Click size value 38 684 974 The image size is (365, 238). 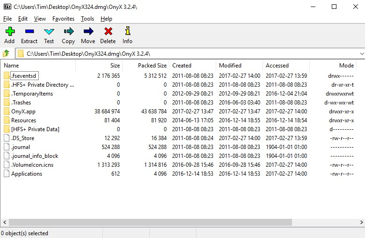click(x=107, y=112)
